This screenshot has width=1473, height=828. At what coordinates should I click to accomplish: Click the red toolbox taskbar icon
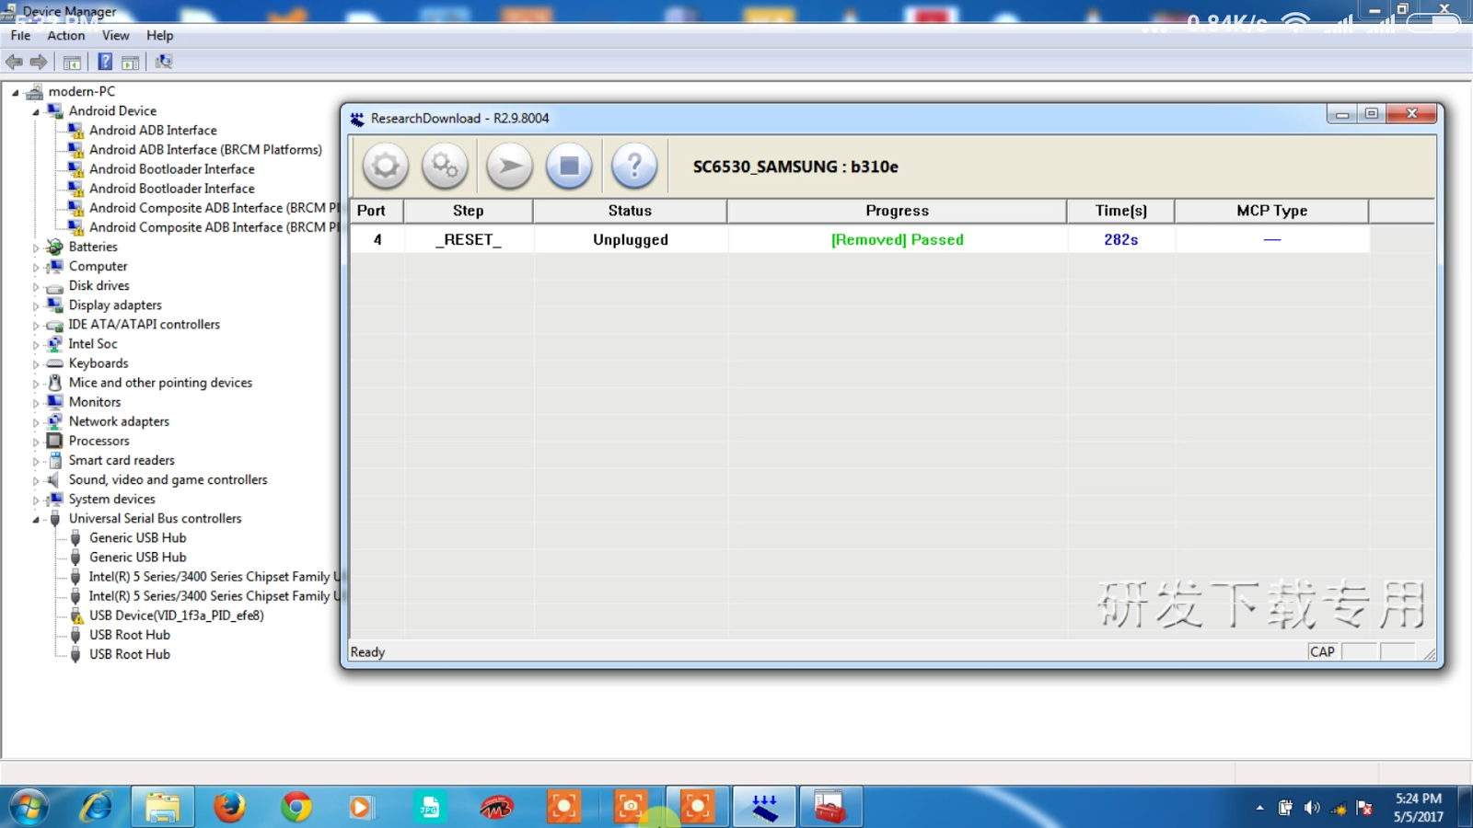pyautogui.click(x=830, y=808)
